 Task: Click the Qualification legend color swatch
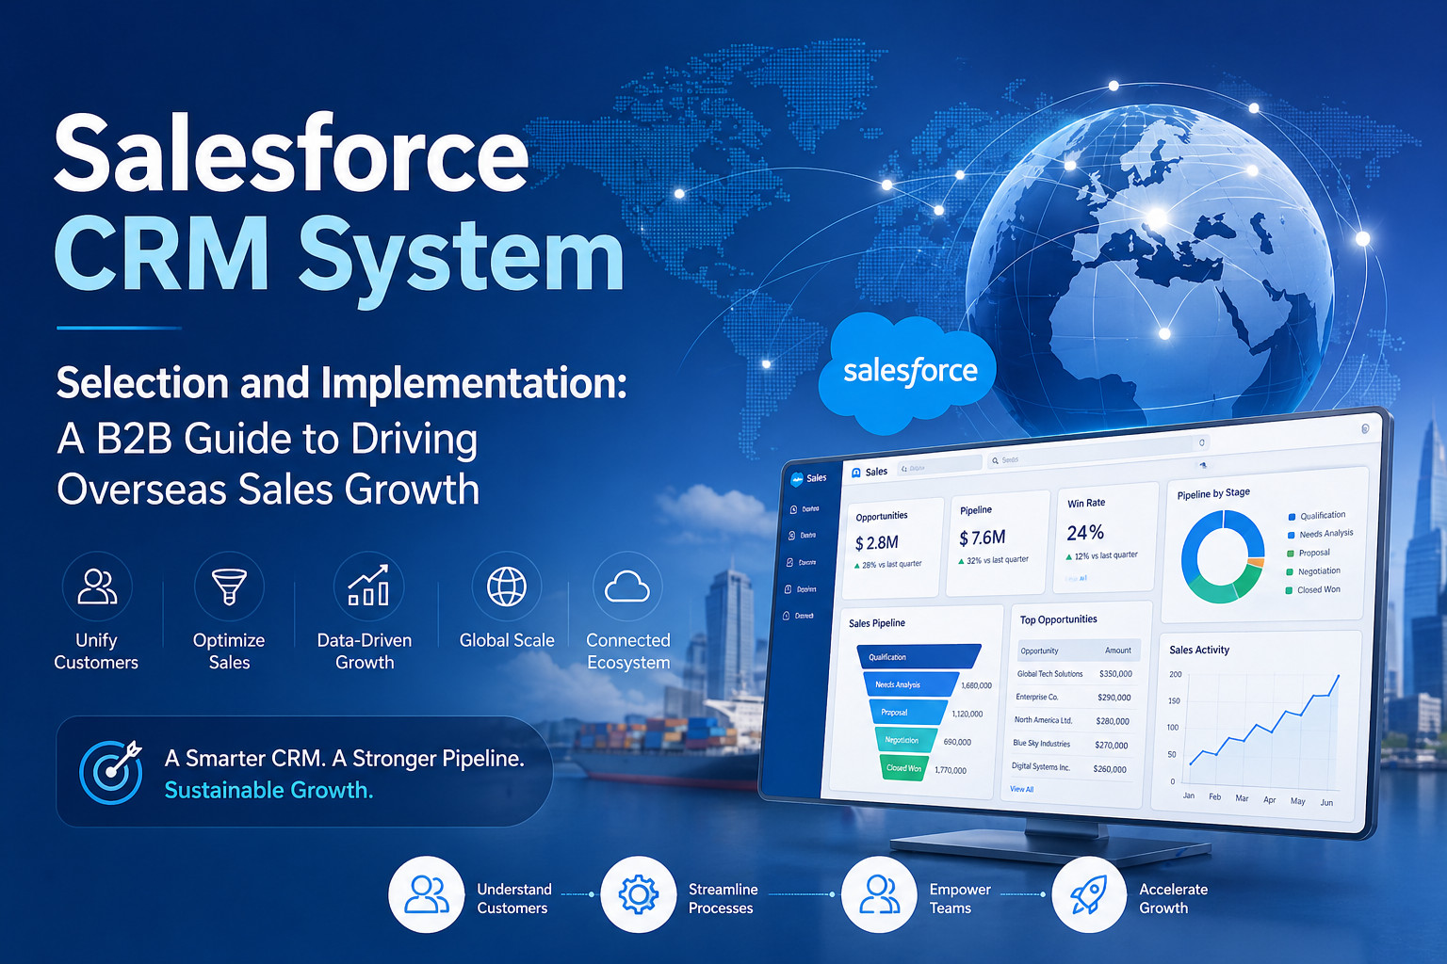click(x=1292, y=517)
